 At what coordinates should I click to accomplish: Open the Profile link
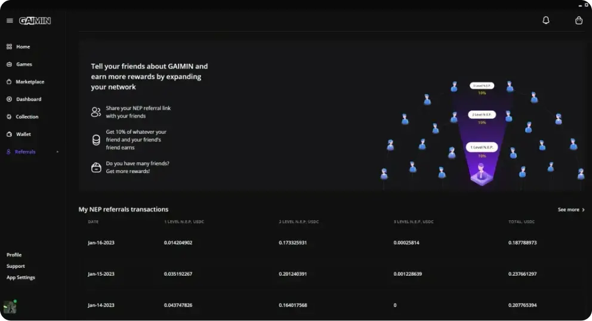[x=14, y=255]
